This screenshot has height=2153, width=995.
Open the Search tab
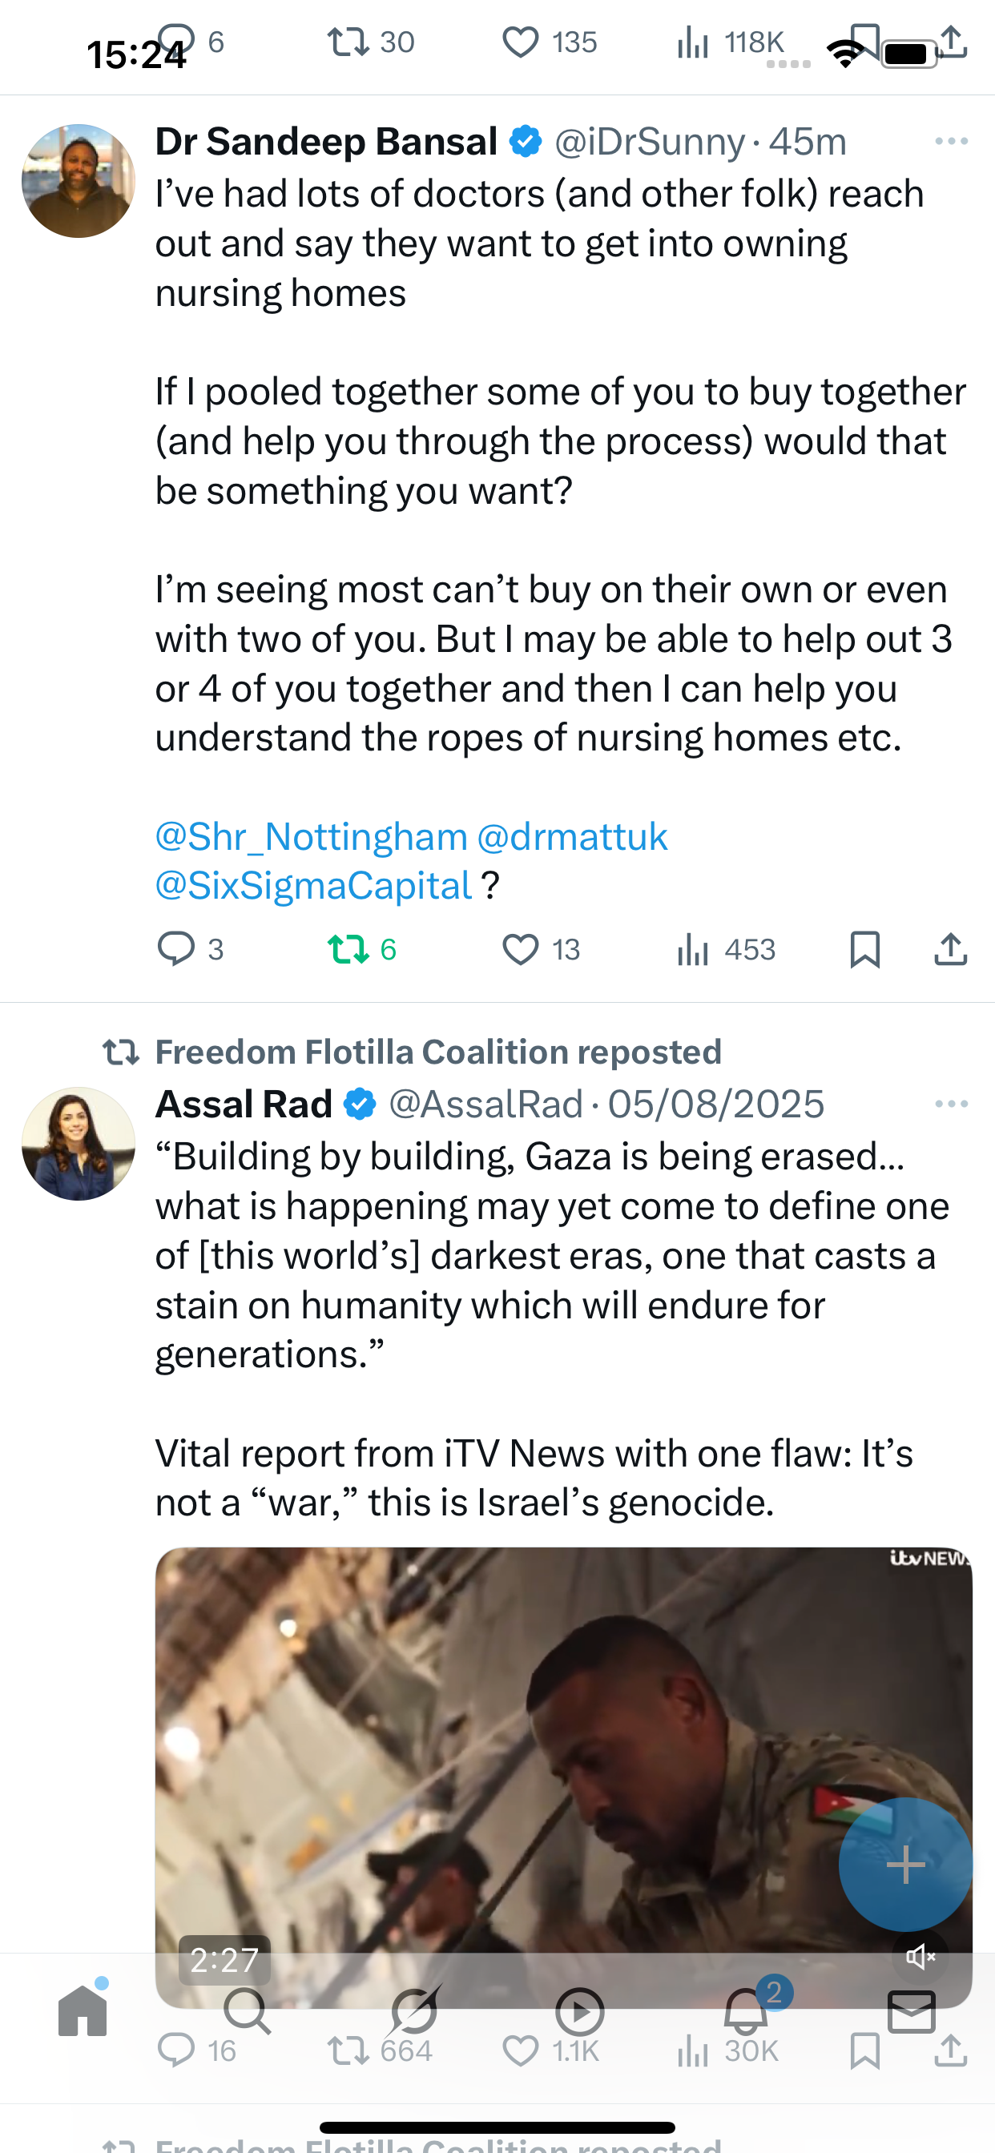(248, 2011)
